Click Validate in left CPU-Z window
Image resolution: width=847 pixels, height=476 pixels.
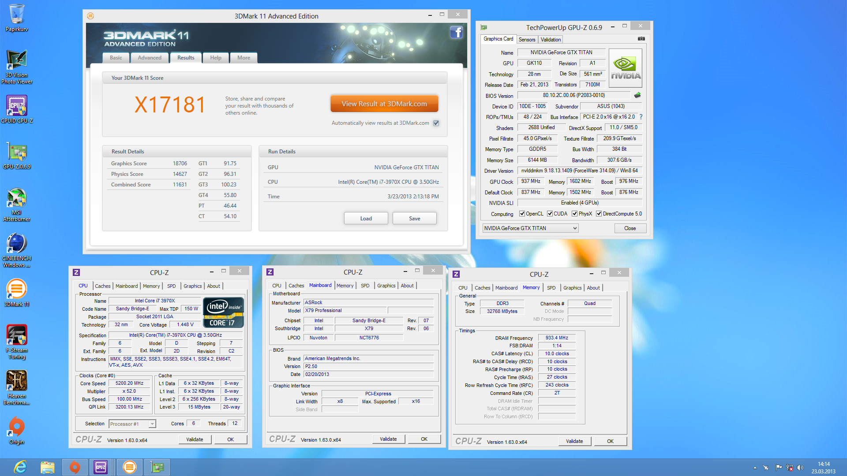(x=195, y=439)
